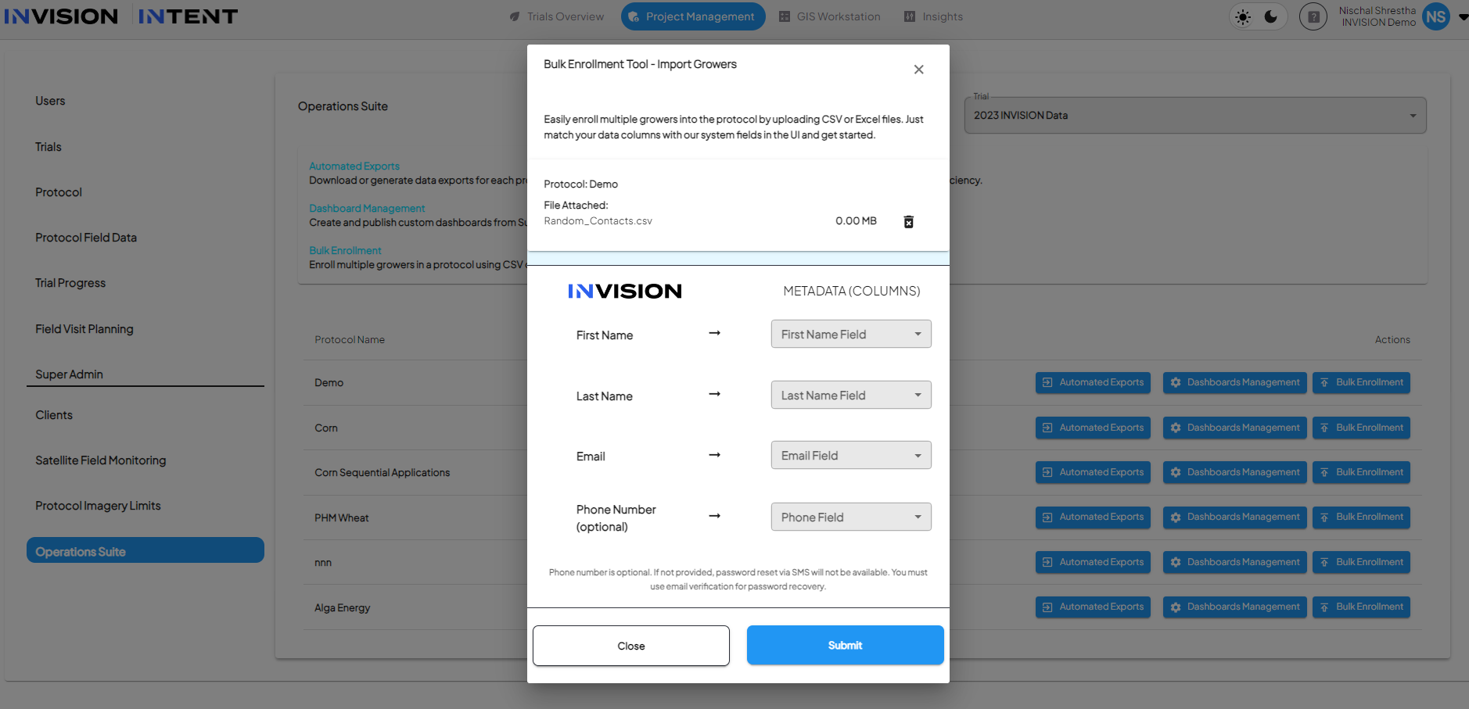Open First Name Field dropdown
The width and height of the screenshot is (1469, 709).
(851, 334)
